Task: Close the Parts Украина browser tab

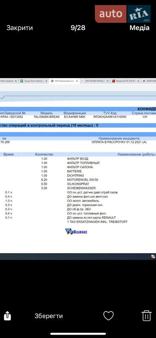Action: 16,81
